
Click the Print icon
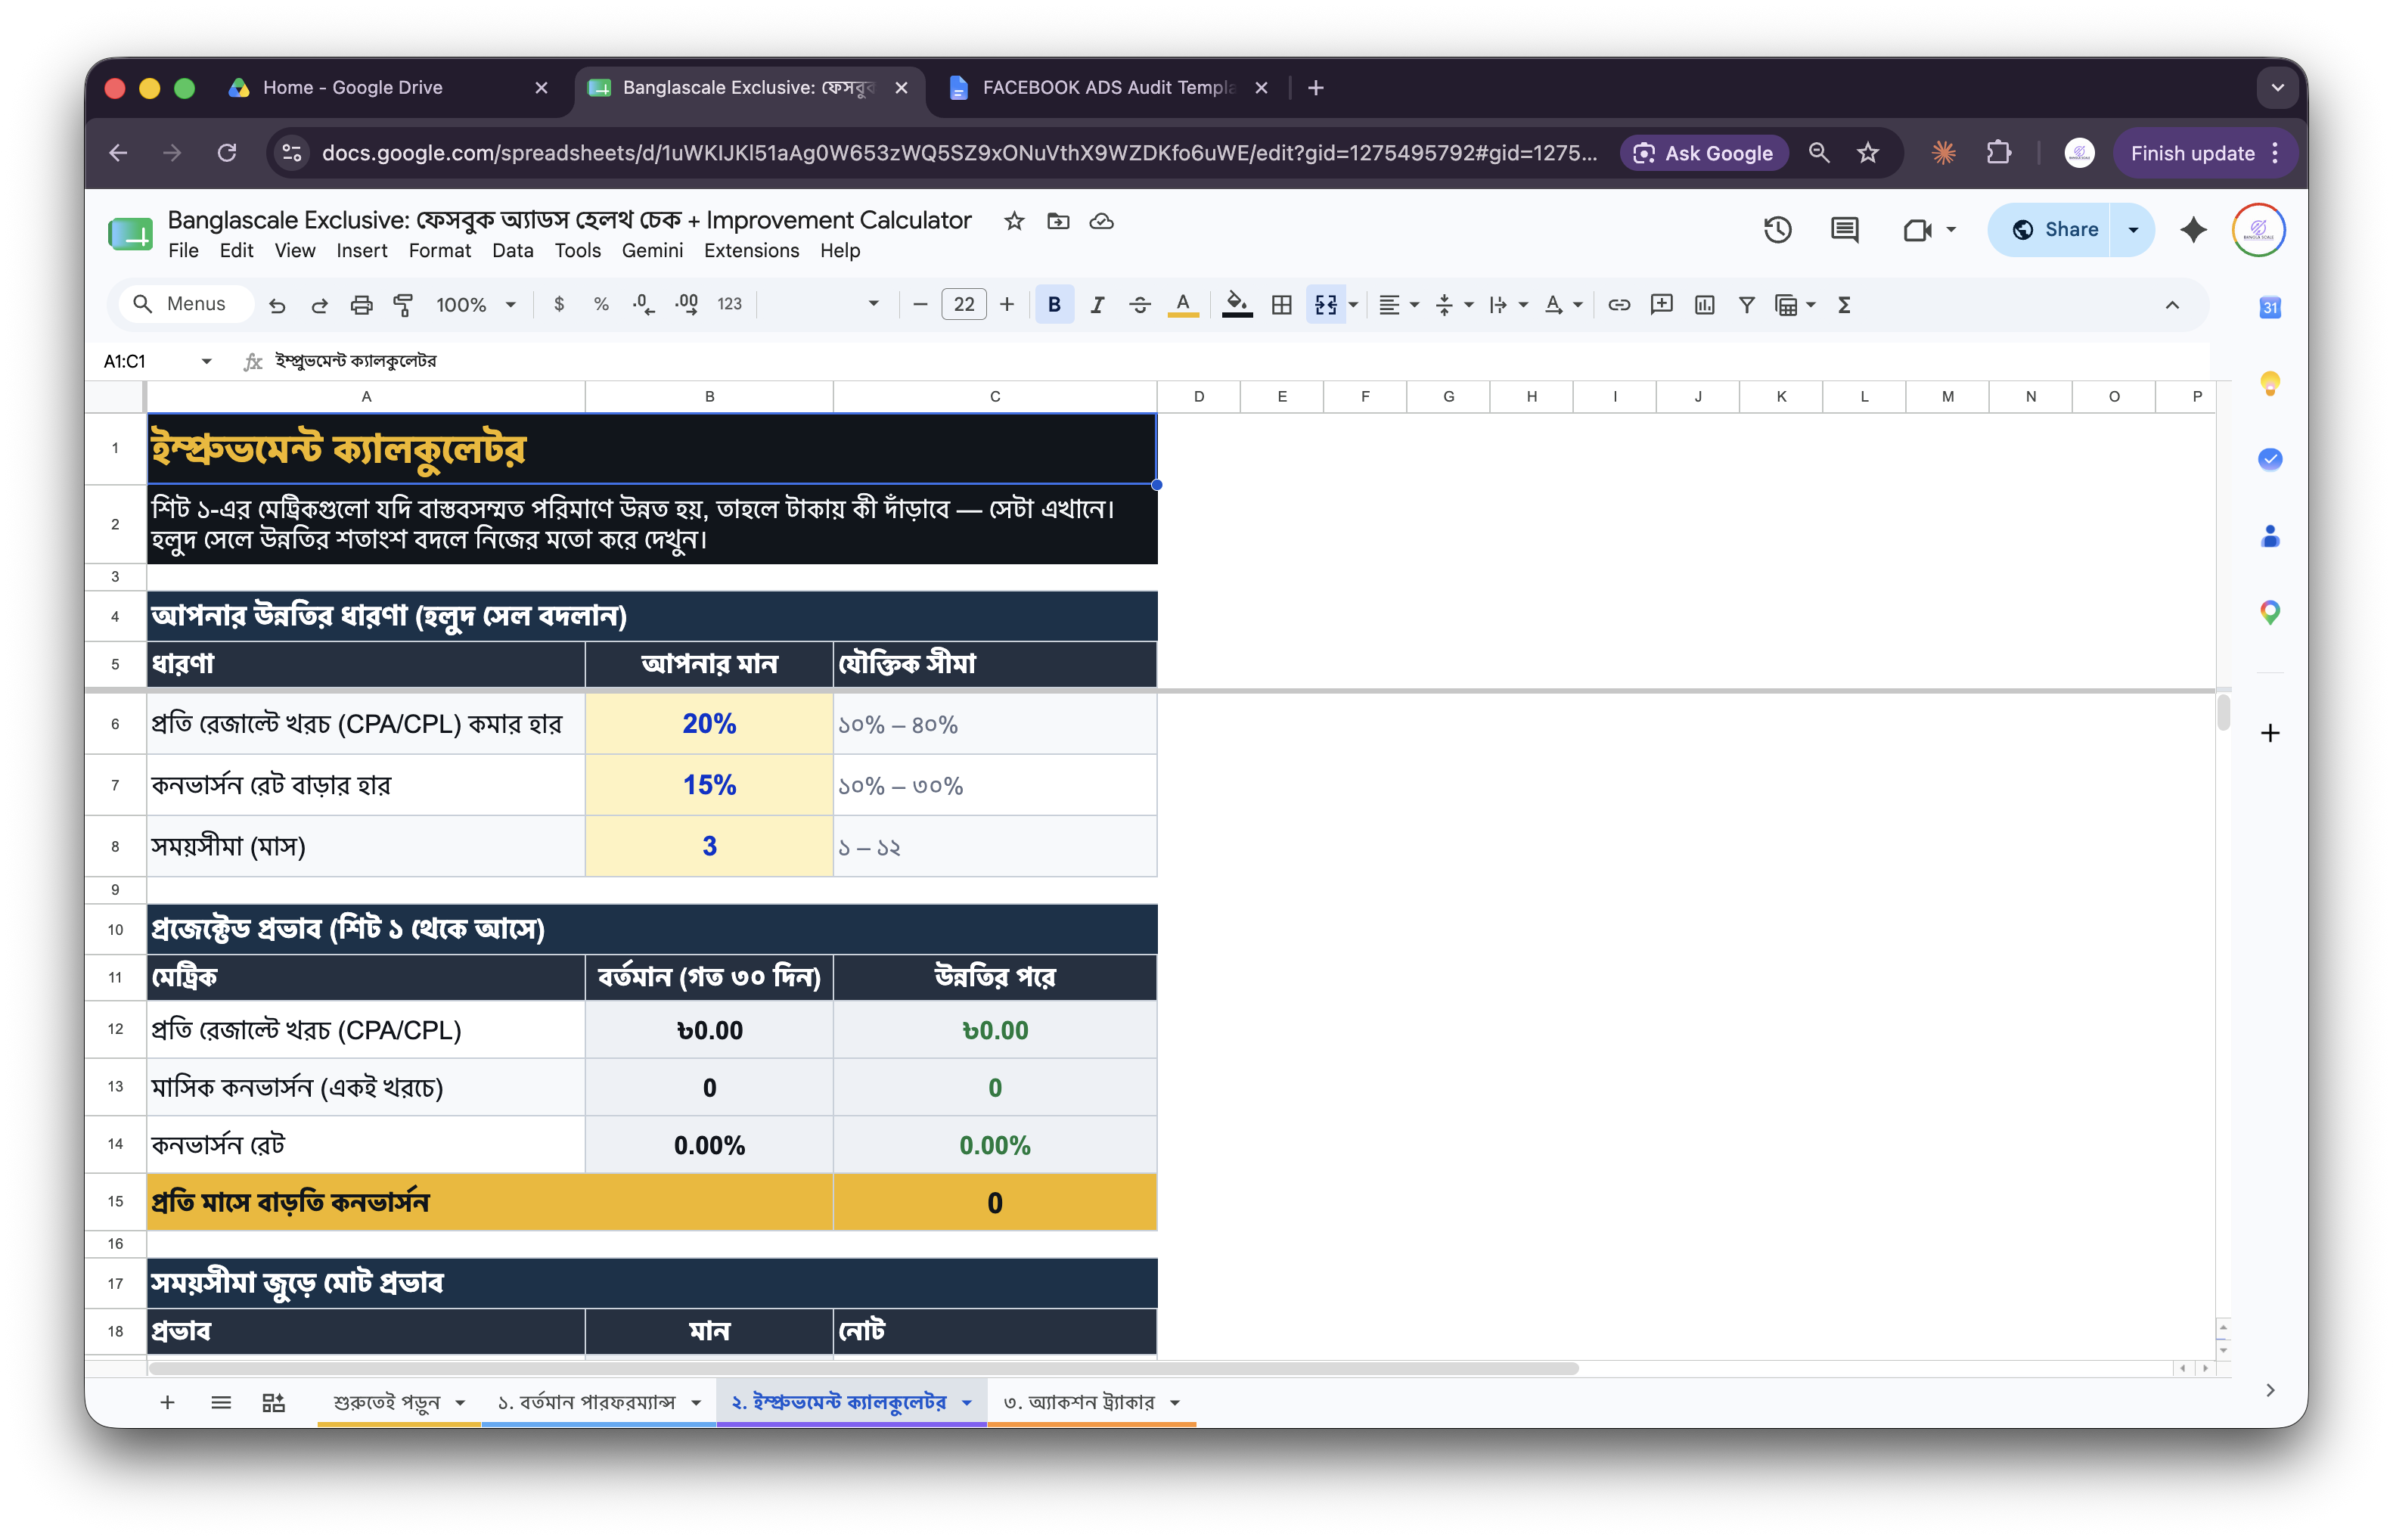[x=361, y=305]
